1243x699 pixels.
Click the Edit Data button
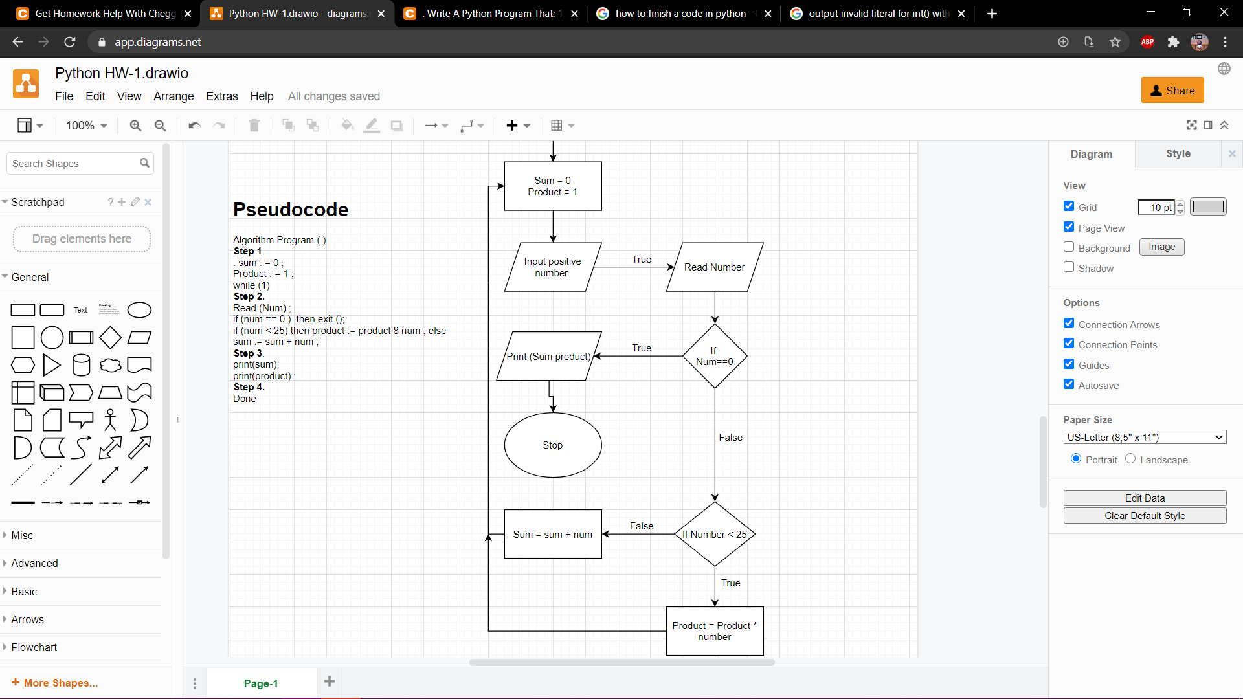coord(1145,498)
